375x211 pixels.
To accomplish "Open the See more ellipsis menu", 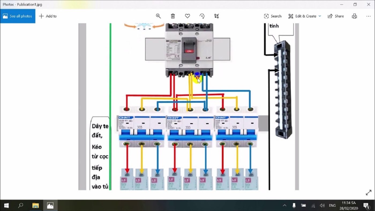I will point(368,16).
